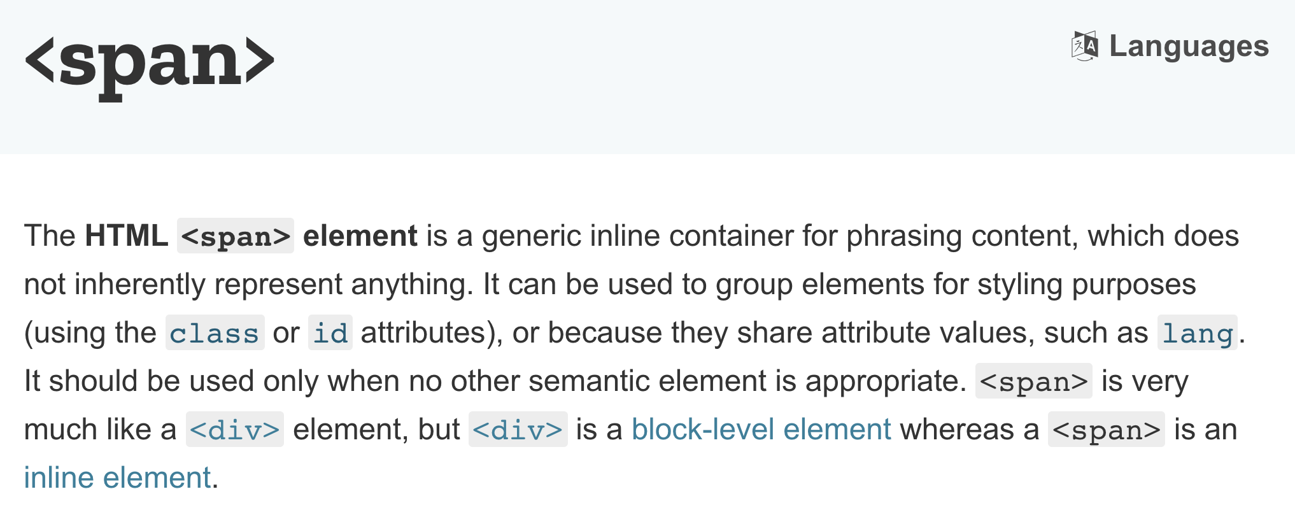The width and height of the screenshot is (1295, 517).
Task: Click the large <span> page title
Action: point(150,62)
